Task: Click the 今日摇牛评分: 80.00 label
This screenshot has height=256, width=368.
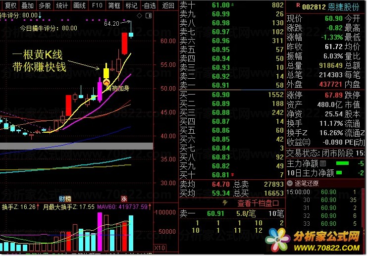Action: [49, 28]
